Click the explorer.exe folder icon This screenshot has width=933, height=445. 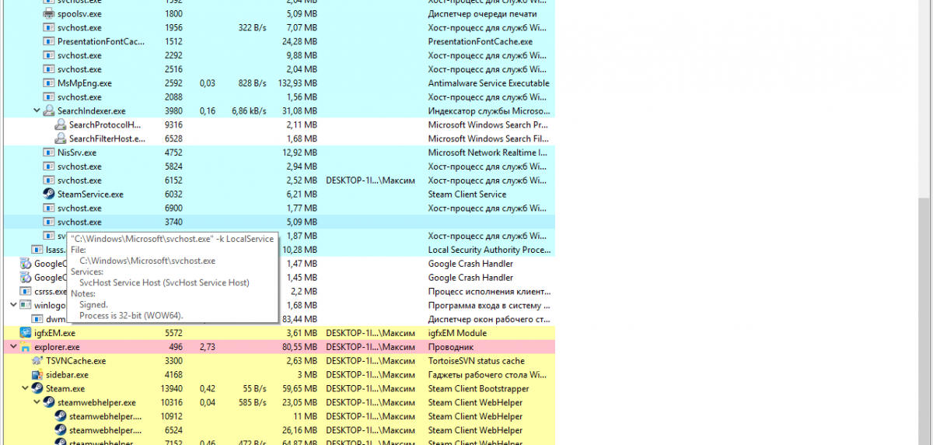point(26,347)
